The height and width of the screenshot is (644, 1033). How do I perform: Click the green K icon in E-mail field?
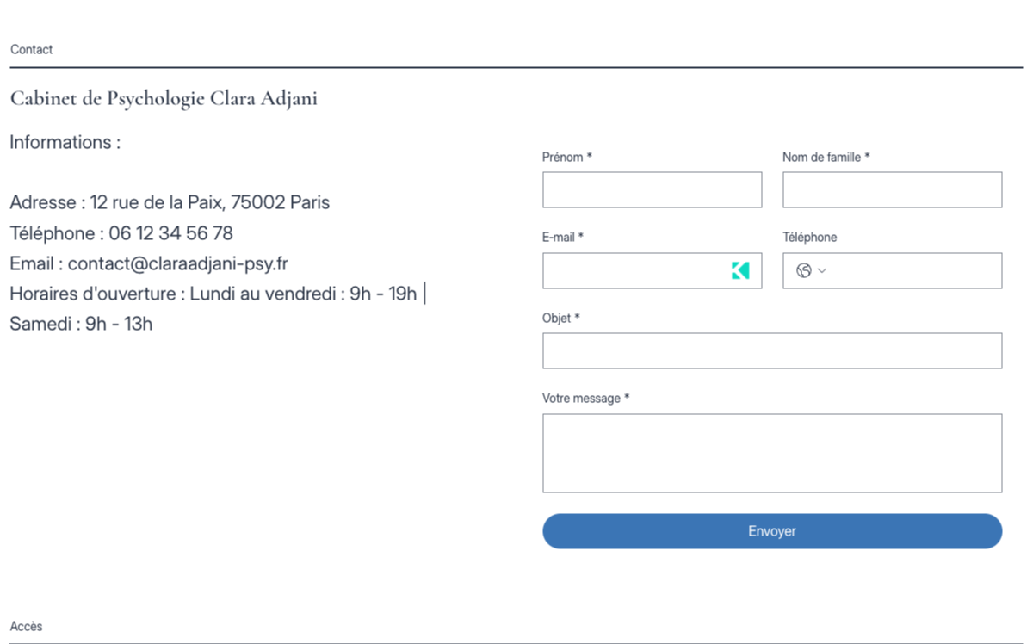(740, 270)
